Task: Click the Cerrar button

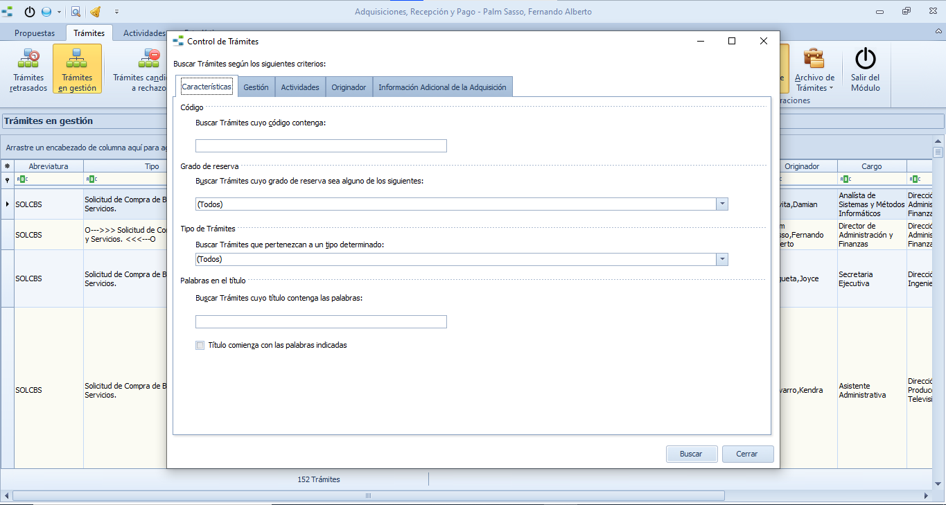Action: pos(747,454)
